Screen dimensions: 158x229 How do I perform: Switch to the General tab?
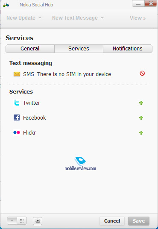(x=30, y=49)
